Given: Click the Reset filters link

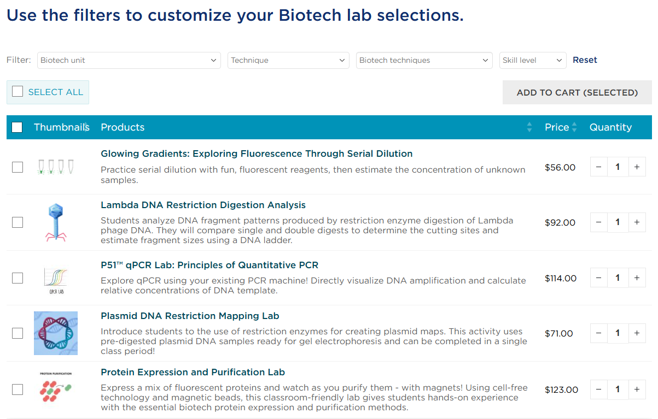Looking at the screenshot, I should 585,60.
